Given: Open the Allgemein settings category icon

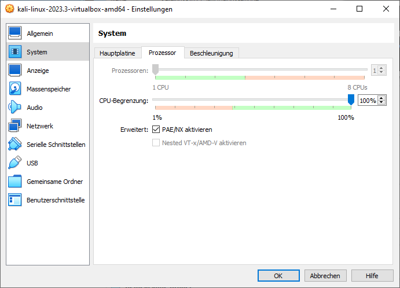Looking at the screenshot, I should click(x=15, y=34).
